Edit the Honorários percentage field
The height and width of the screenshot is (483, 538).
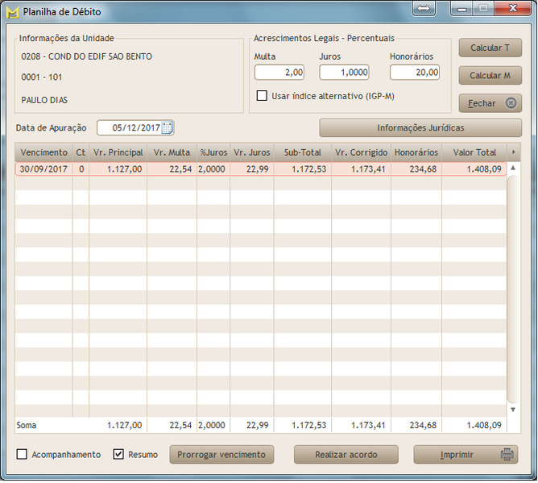[414, 73]
